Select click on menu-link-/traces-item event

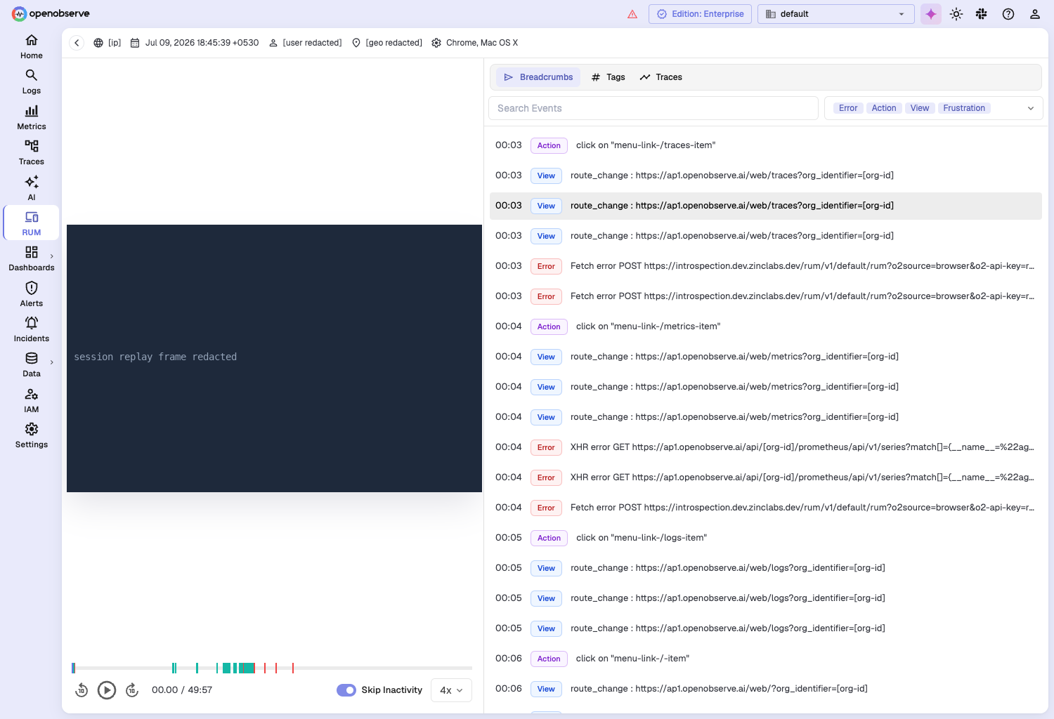(766, 145)
